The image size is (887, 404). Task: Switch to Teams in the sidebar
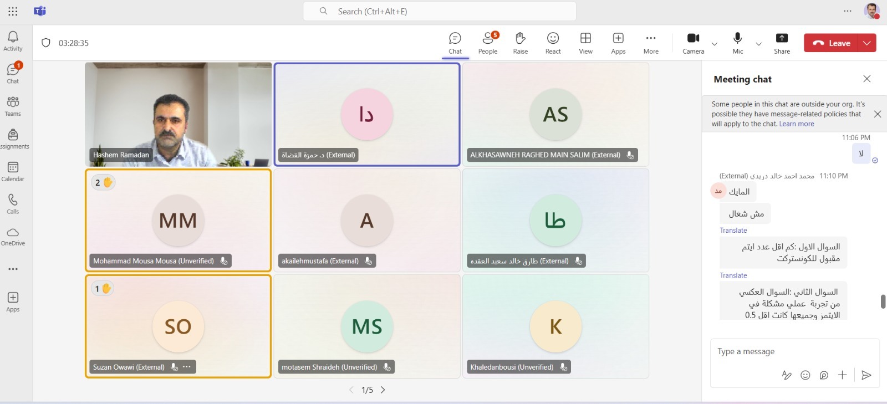13,106
